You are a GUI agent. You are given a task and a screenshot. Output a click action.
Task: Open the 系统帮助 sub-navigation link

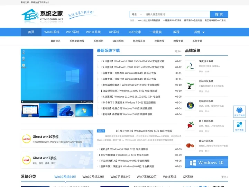[98, 41]
